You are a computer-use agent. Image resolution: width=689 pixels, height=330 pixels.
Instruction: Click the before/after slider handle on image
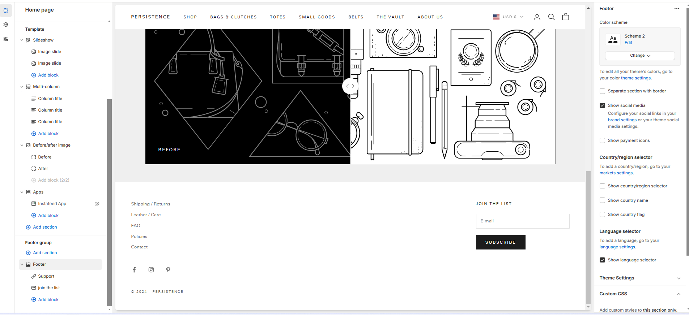pos(350,86)
